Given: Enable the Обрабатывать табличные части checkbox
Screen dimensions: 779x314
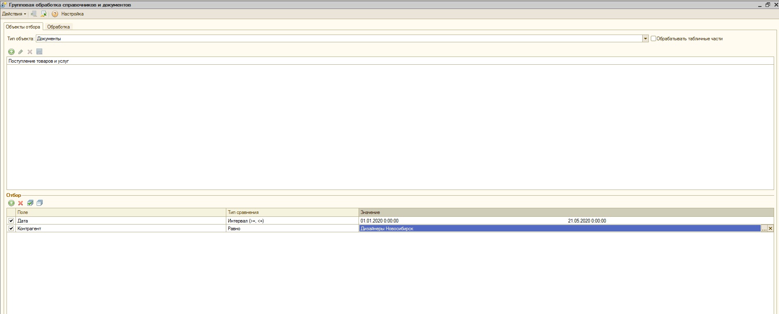Looking at the screenshot, I should tap(653, 39).
